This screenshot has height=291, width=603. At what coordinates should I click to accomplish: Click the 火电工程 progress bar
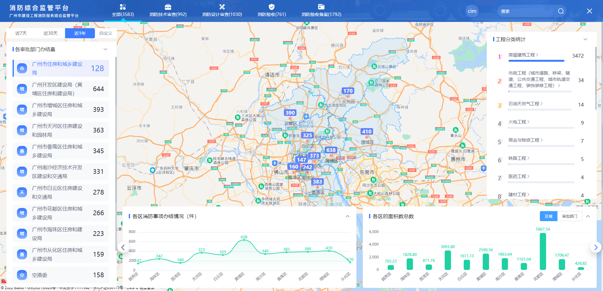[x=541, y=128]
